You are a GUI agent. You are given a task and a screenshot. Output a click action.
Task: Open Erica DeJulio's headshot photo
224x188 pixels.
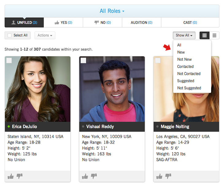click(x=38, y=89)
